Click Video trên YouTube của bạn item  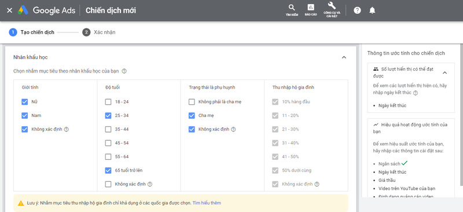407,189
